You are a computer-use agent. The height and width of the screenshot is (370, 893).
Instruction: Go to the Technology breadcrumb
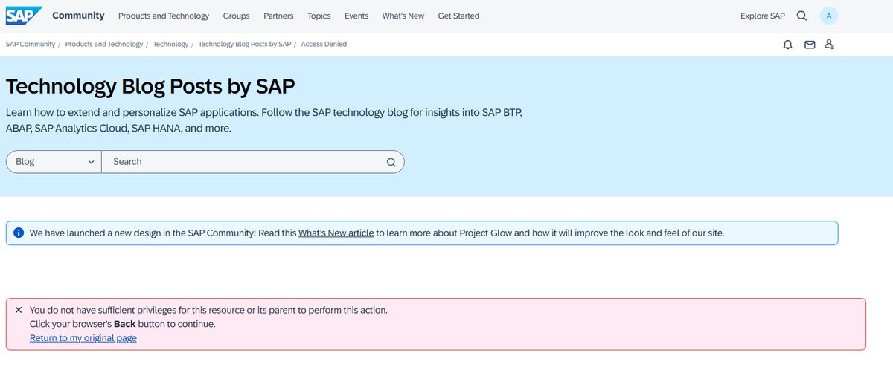170,45
